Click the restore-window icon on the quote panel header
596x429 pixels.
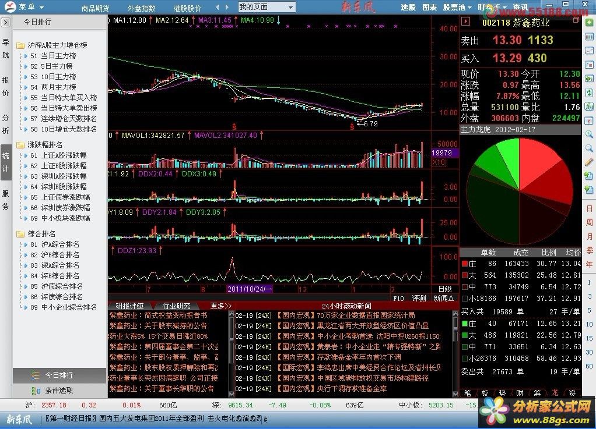(x=576, y=20)
